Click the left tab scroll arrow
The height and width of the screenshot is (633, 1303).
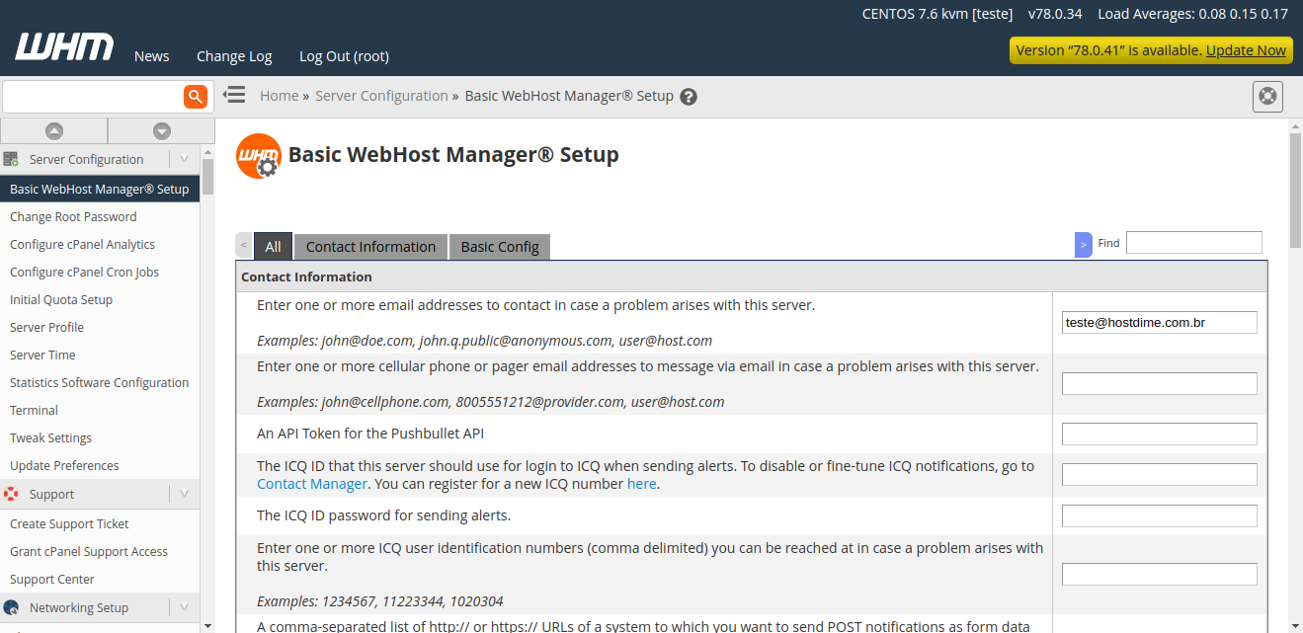[x=243, y=246]
